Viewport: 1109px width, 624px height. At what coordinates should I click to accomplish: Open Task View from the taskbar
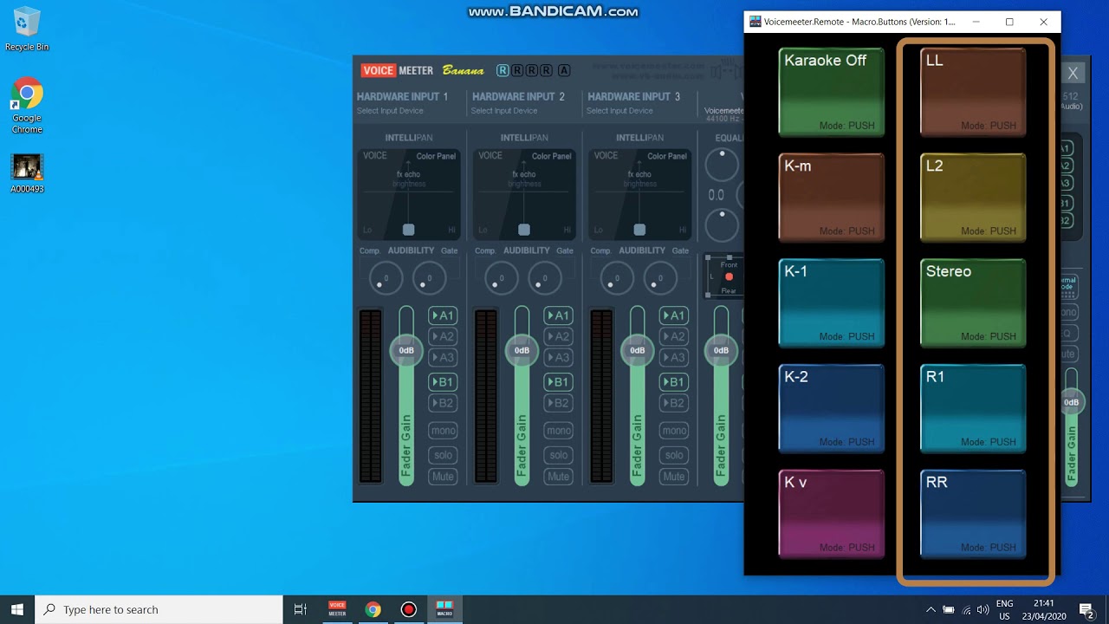point(301,609)
